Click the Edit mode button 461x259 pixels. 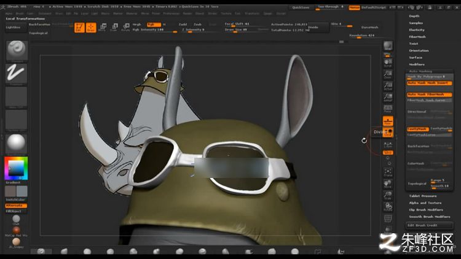tap(79, 28)
